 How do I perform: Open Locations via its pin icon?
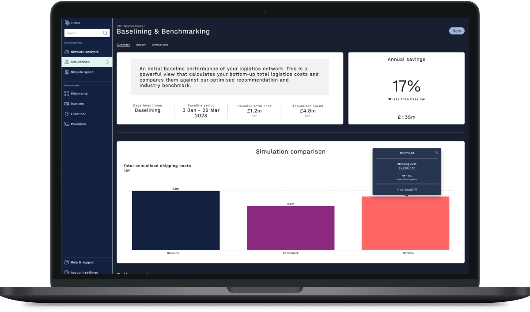[x=67, y=114]
